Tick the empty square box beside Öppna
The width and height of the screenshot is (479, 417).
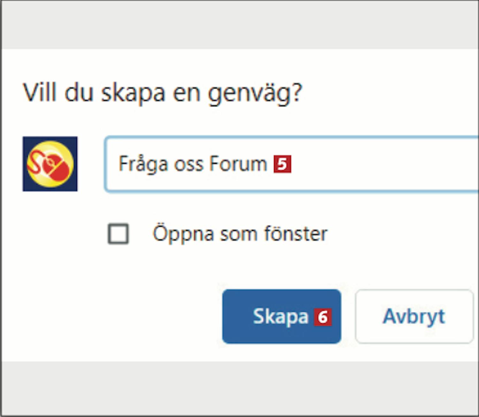118,234
